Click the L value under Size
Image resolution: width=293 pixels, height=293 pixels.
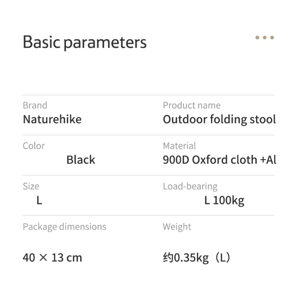click(x=39, y=200)
